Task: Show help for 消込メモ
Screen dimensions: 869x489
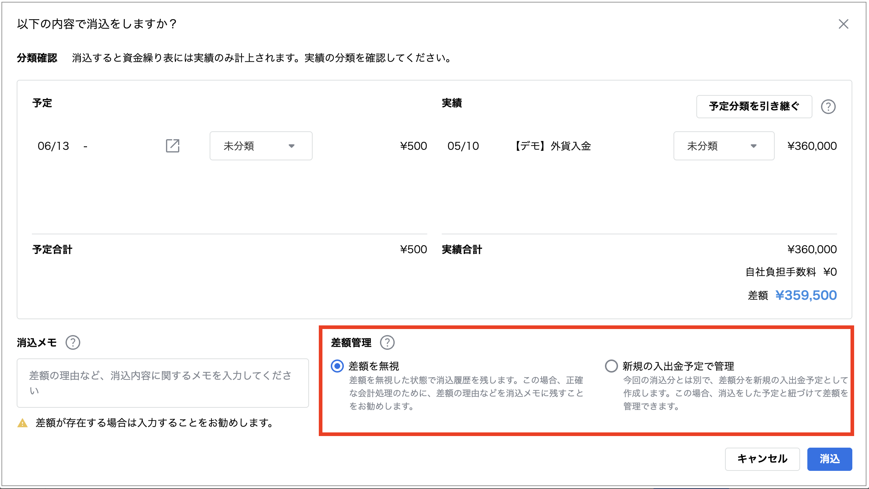Action: (73, 342)
